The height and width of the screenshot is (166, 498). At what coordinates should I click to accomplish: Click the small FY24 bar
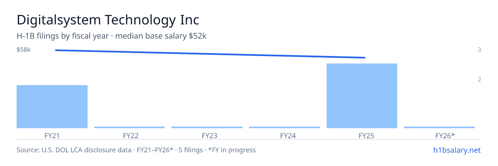284,127
